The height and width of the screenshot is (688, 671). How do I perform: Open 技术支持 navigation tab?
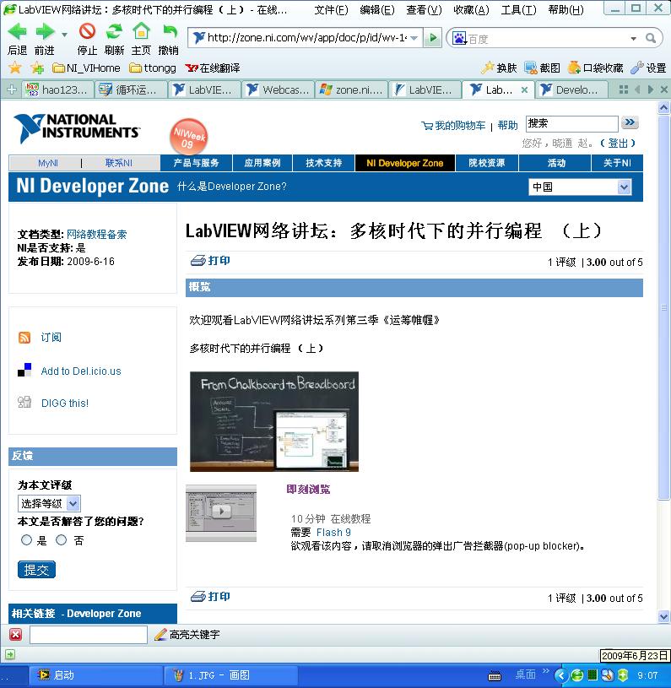click(x=323, y=163)
